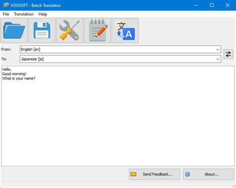The width and height of the screenshot is (236, 188).
Task: Swap languages with the arrows button
Action: [229, 54]
